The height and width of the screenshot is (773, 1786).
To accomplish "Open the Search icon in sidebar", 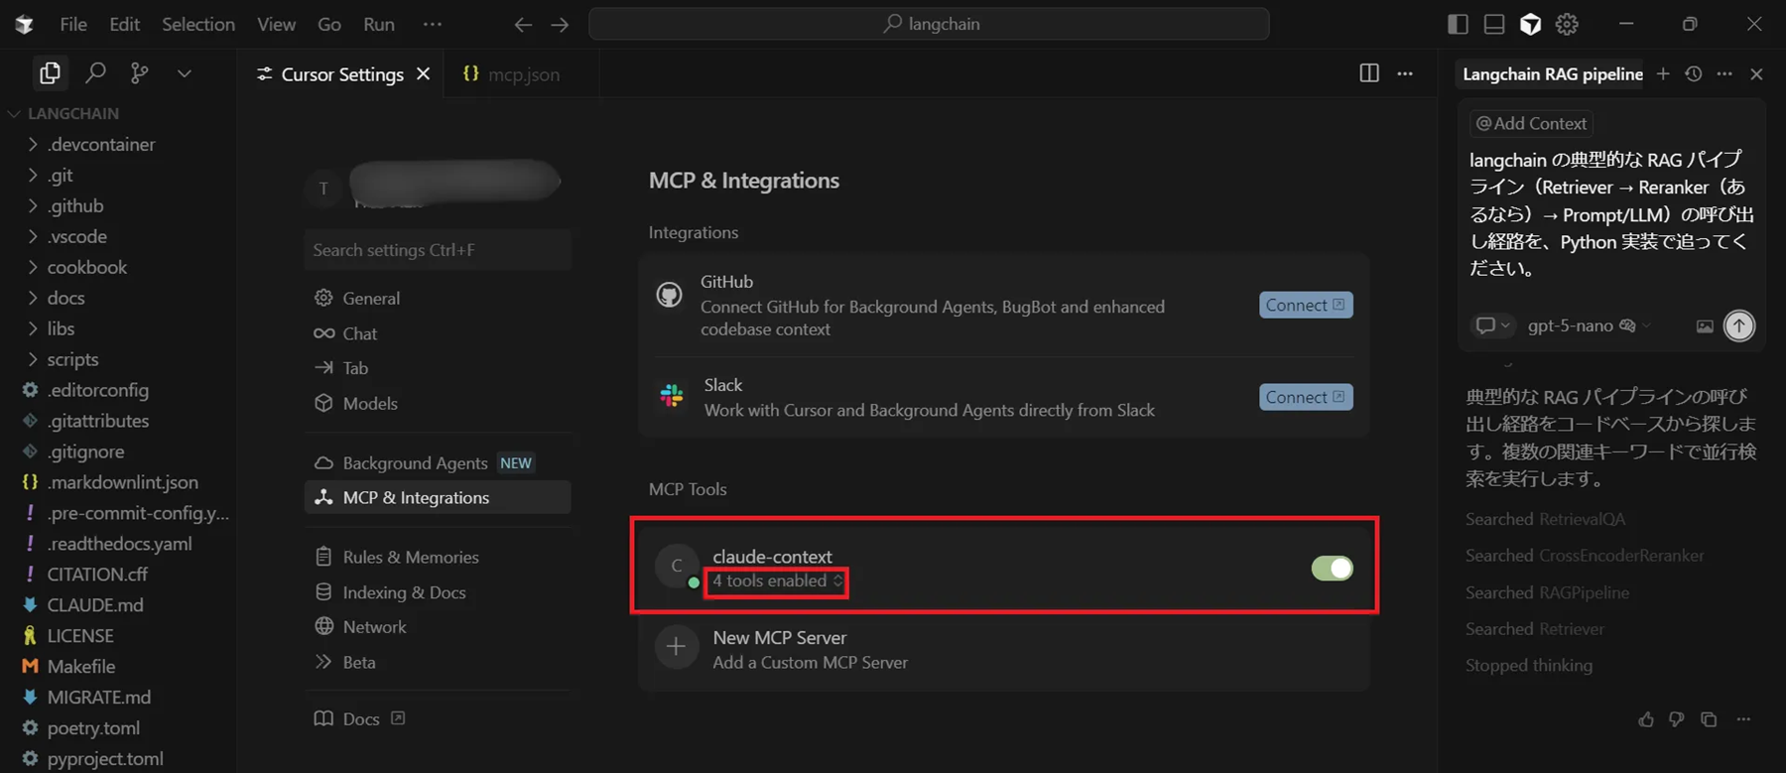I will (95, 72).
